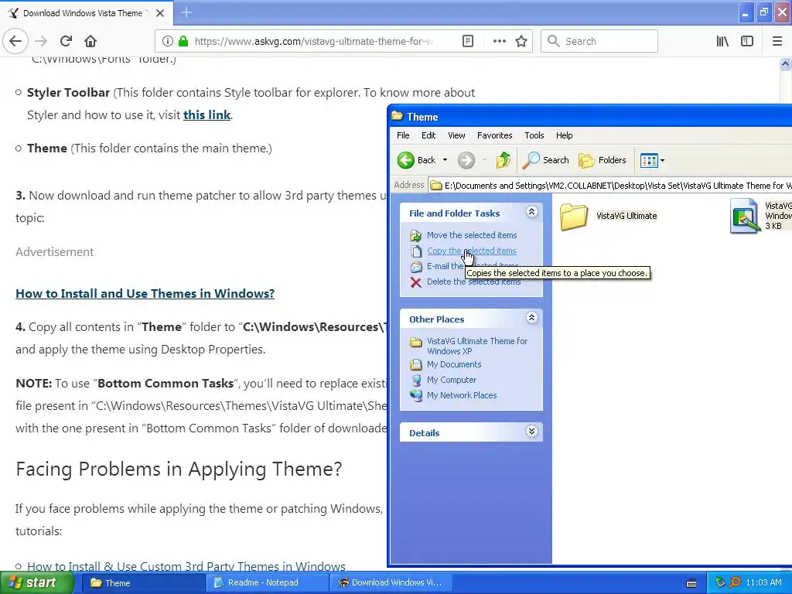The height and width of the screenshot is (594, 792).
Task: Click Explorer Forward arrow button
Action: [x=466, y=160]
